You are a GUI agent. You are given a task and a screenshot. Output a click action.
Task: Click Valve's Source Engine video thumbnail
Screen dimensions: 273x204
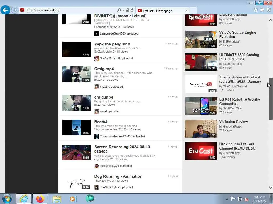(x=201, y=39)
